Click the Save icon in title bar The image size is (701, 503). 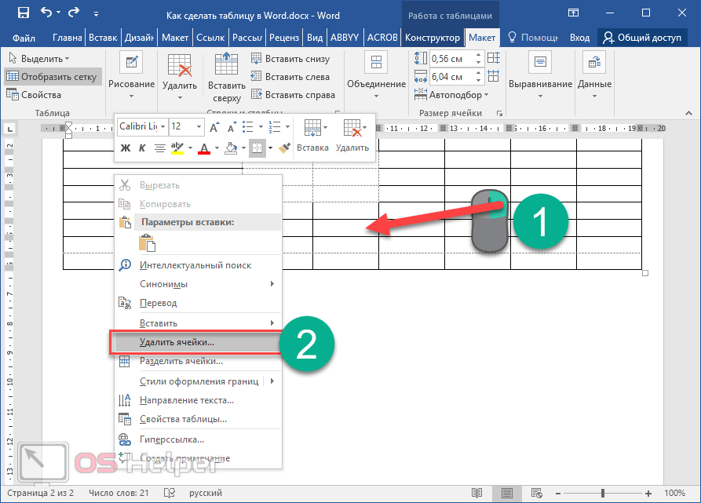point(23,13)
